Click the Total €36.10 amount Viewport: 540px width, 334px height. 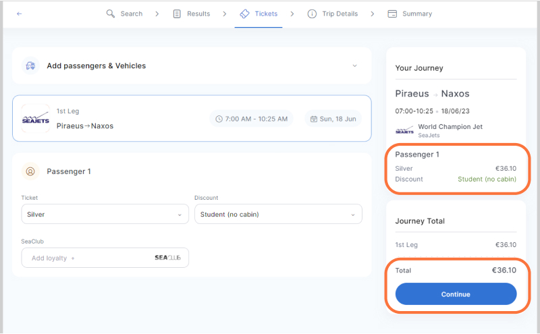[x=504, y=271]
